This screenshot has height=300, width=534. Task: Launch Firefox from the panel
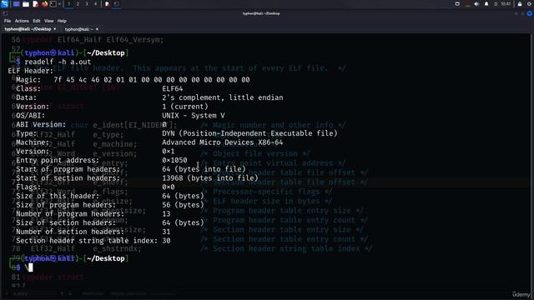pyautogui.click(x=44, y=4)
